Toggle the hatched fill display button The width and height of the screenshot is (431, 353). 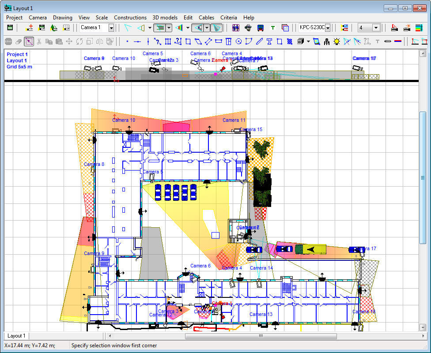tap(289, 42)
